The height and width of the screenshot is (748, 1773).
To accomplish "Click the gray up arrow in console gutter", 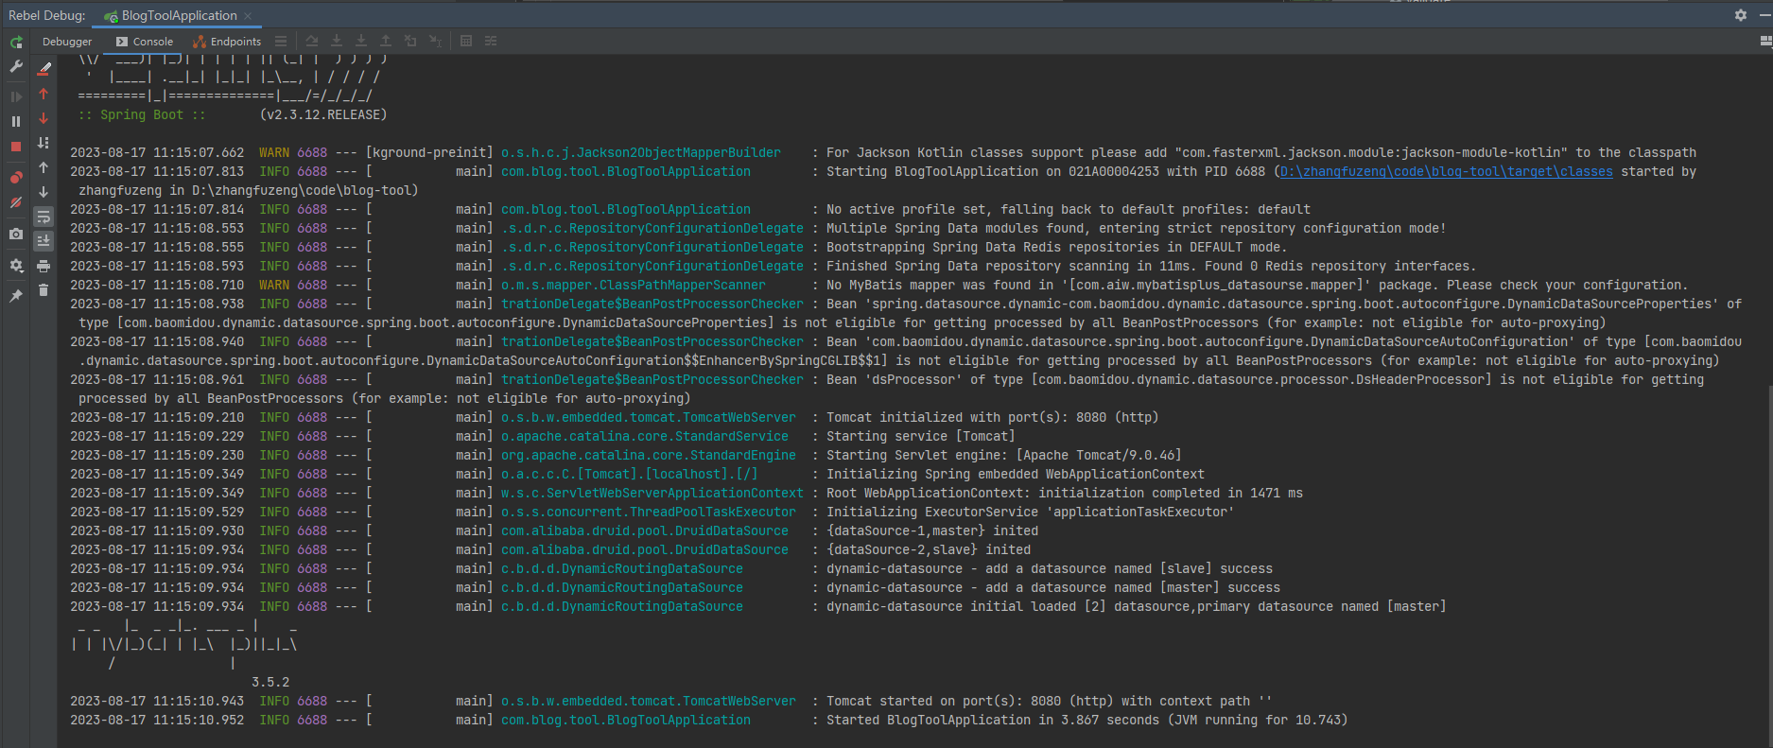I will point(43,167).
